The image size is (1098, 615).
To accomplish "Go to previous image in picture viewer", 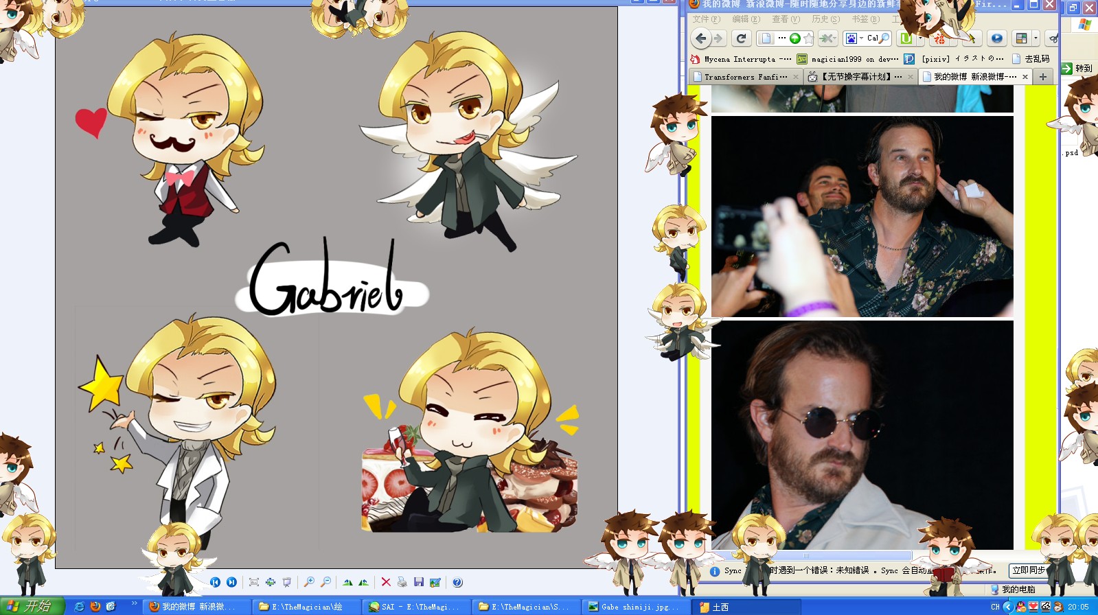I will click(x=215, y=582).
